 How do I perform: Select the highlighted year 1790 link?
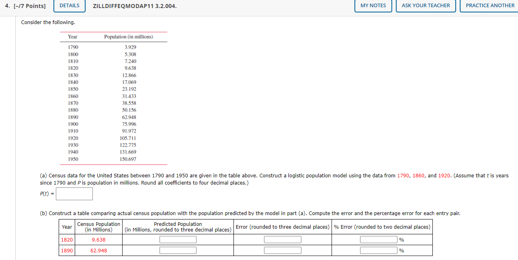coord(402,175)
